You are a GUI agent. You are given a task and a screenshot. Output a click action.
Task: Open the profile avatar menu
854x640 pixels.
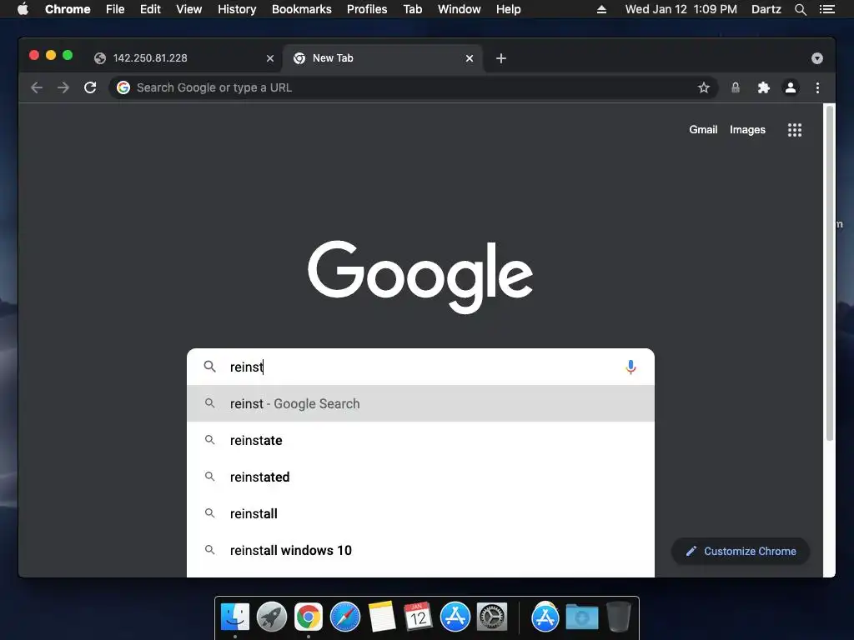791,87
